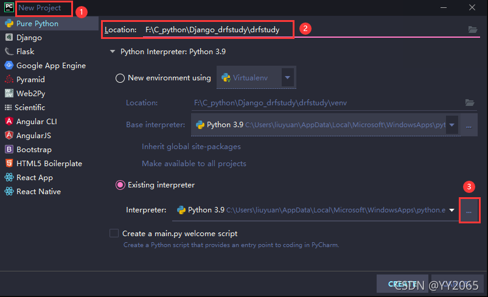Select New environment using radio button
Image resolution: width=488 pixels, height=297 pixels.
tap(120, 78)
